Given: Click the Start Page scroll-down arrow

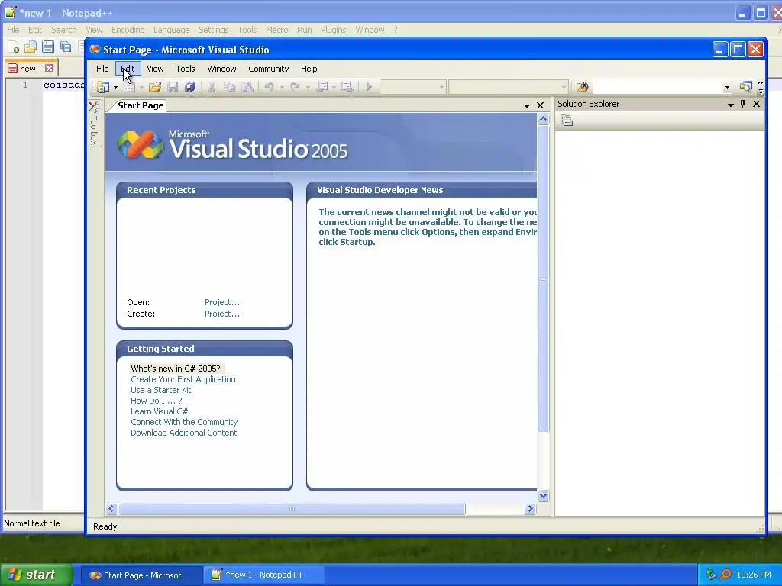Looking at the screenshot, I should (x=543, y=496).
